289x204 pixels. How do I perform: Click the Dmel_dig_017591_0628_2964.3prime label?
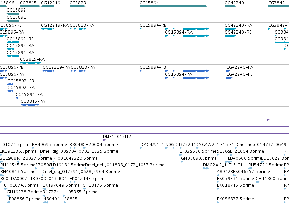(81, 172)
